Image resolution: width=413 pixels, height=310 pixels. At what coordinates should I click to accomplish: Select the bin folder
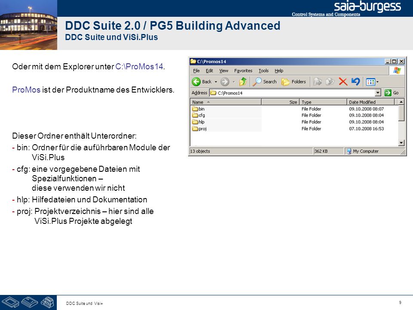pos(198,109)
